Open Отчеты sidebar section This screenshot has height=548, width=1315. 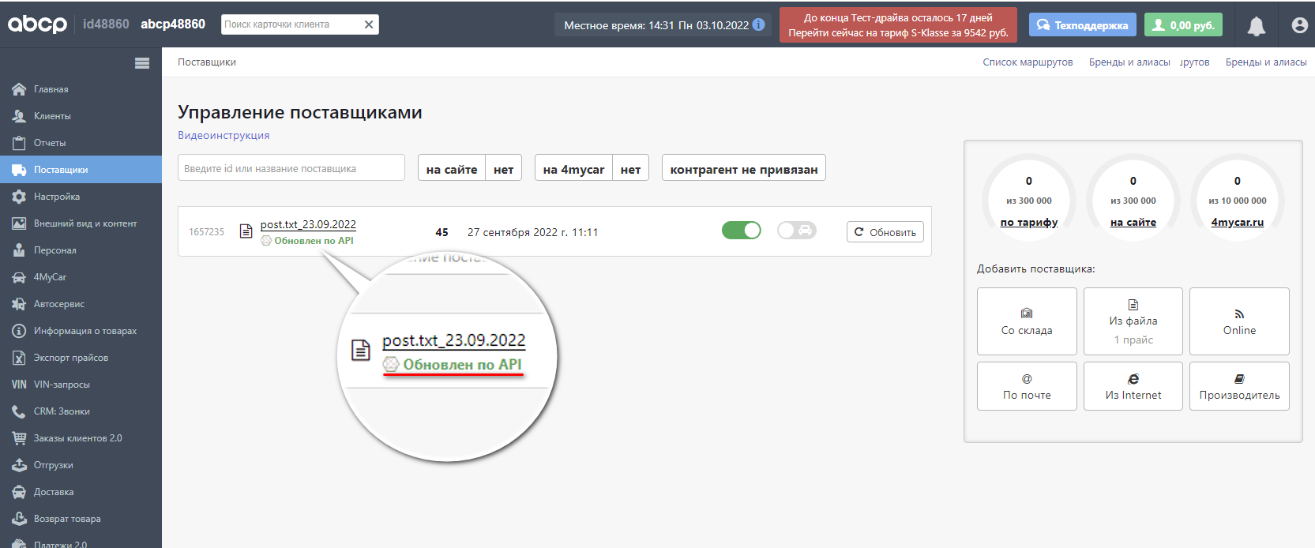(81, 143)
